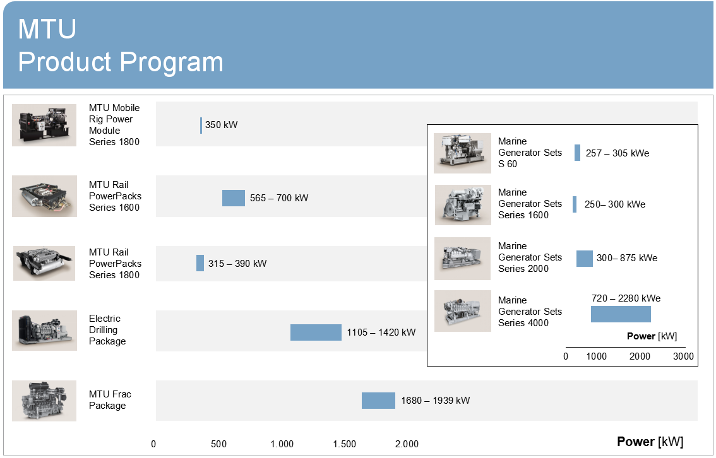Click Marine Generator Sets Series 4000 image
This screenshot has height=458, width=716.
point(462,311)
